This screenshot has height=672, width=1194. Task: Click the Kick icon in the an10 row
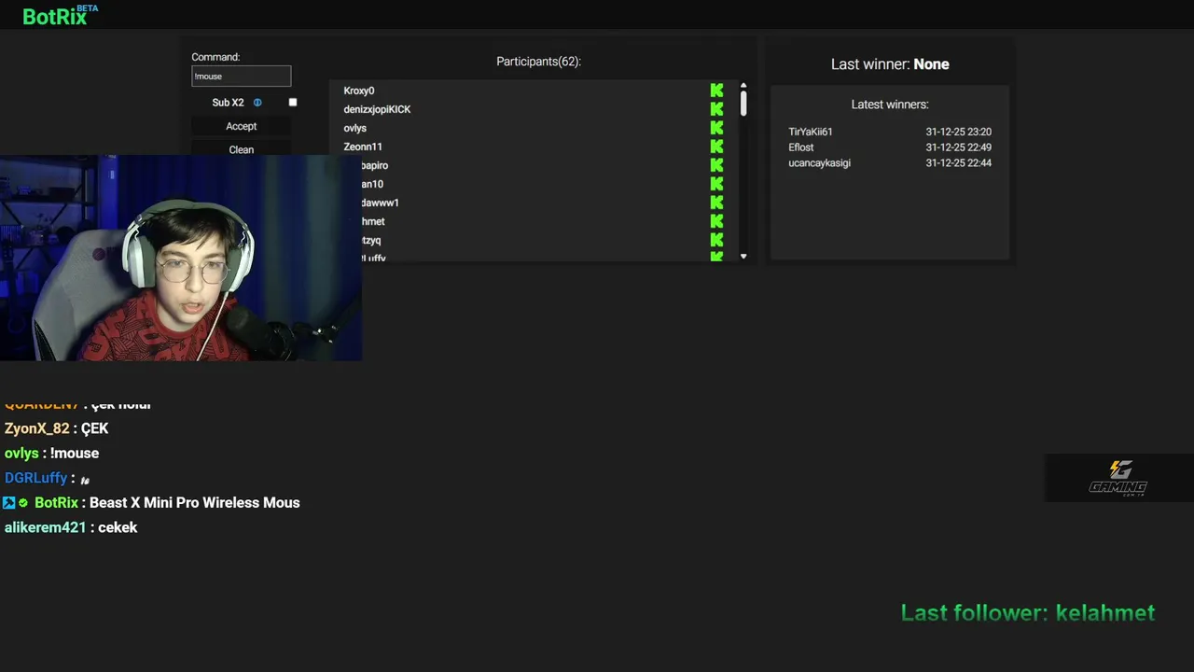tap(716, 184)
